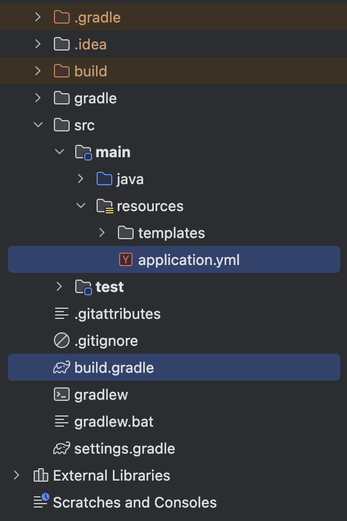This screenshot has width=347, height=521.
Task: Click the Gradle elephant icon for settings.gradle
Action: 61,449
